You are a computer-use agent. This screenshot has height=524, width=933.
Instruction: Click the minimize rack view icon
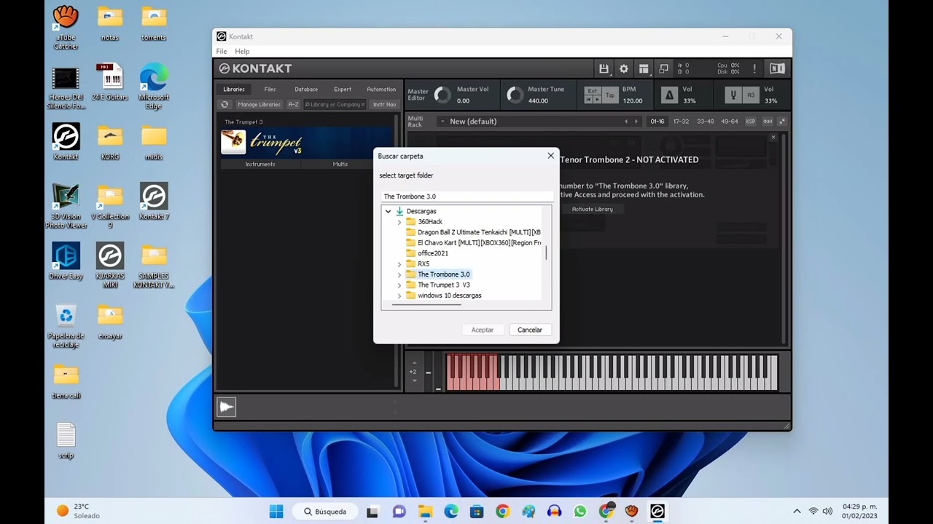(663, 68)
